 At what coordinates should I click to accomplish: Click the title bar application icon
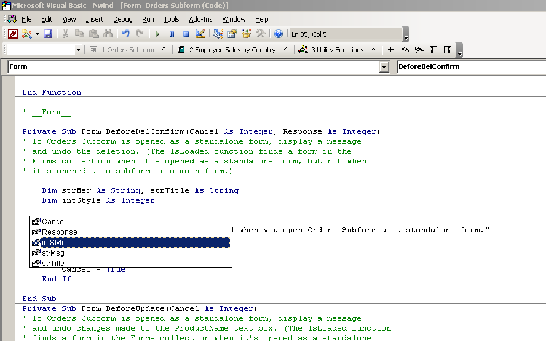[6, 5]
